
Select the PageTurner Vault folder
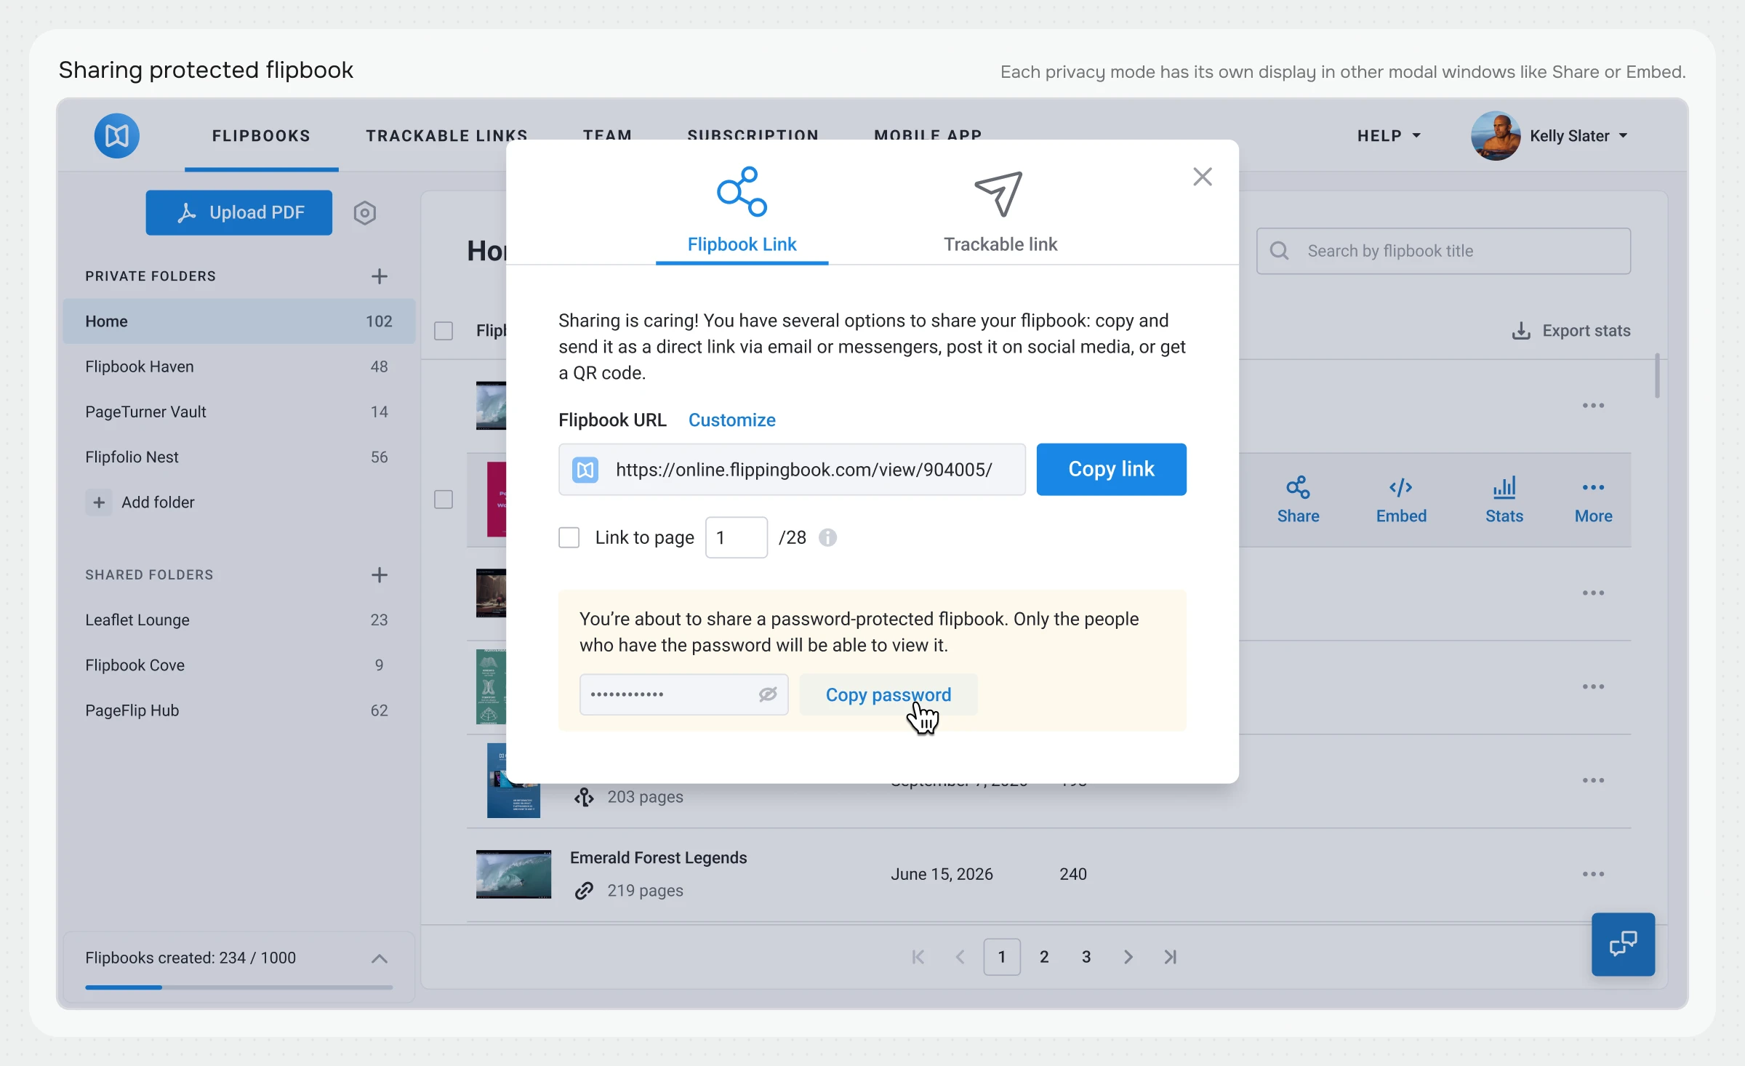click(x=238, y=412)
